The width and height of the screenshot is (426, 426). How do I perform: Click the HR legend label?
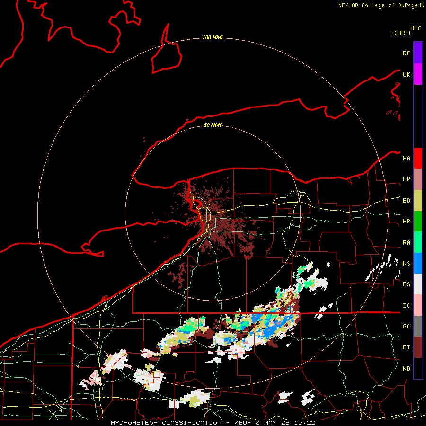pos(406,222)
